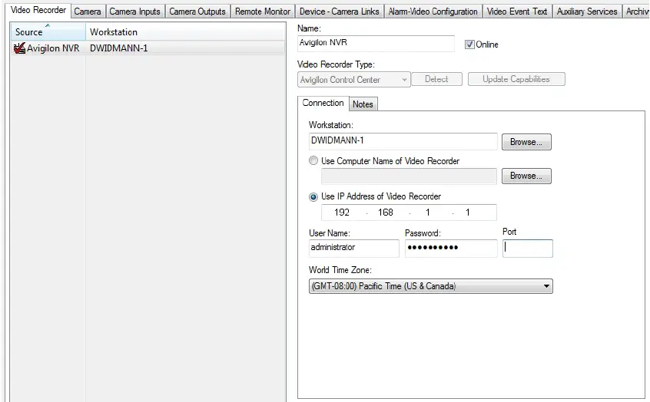Select the Avigilon NVR row in list
Screen dimensions: 650x402
pyautogui.click(x=148, y=48)
